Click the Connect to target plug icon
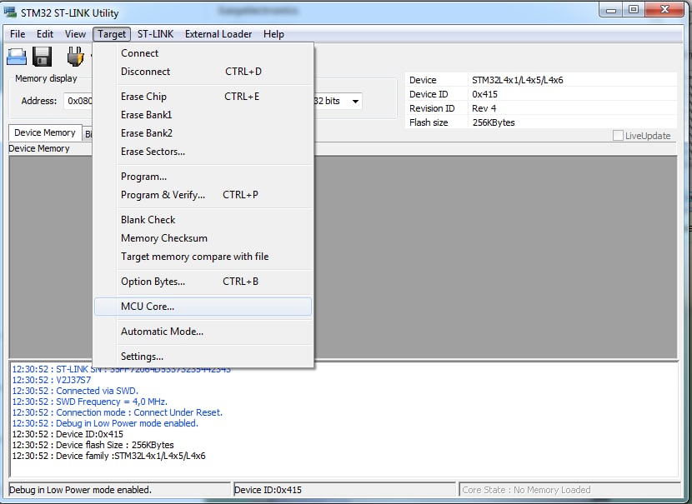 (76, 57)
